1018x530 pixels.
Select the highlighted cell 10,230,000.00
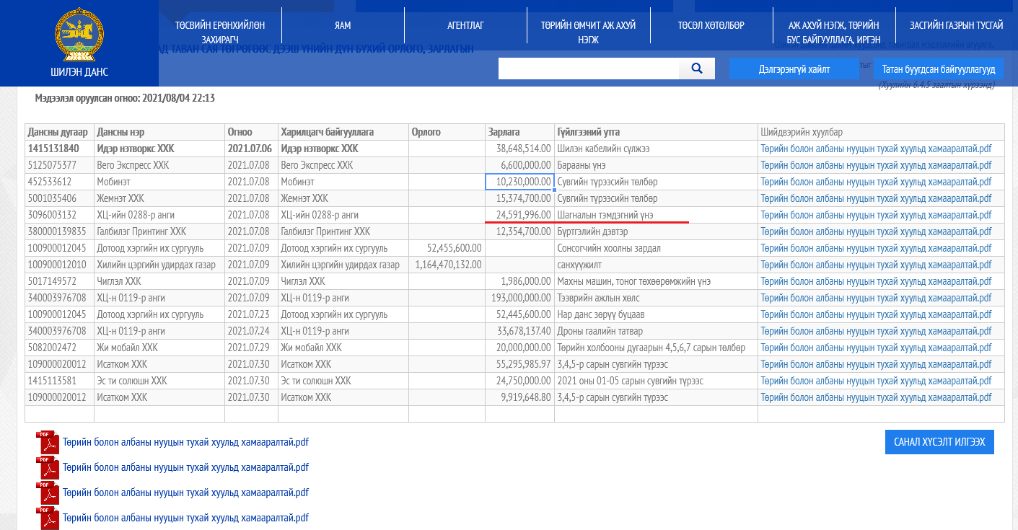tap(519, 182)
